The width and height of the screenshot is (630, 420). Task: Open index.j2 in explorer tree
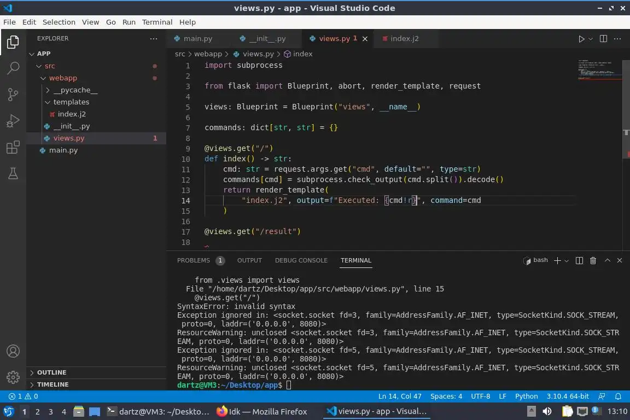(x=96, y=114)
